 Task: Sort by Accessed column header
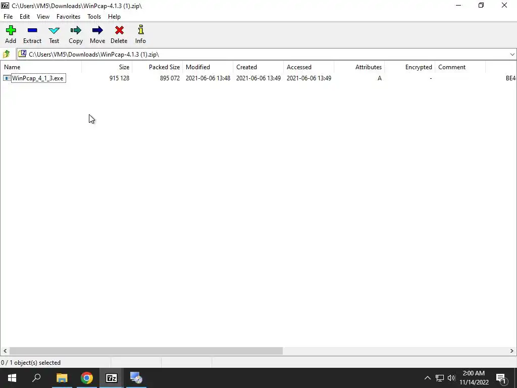coord(308,67)
